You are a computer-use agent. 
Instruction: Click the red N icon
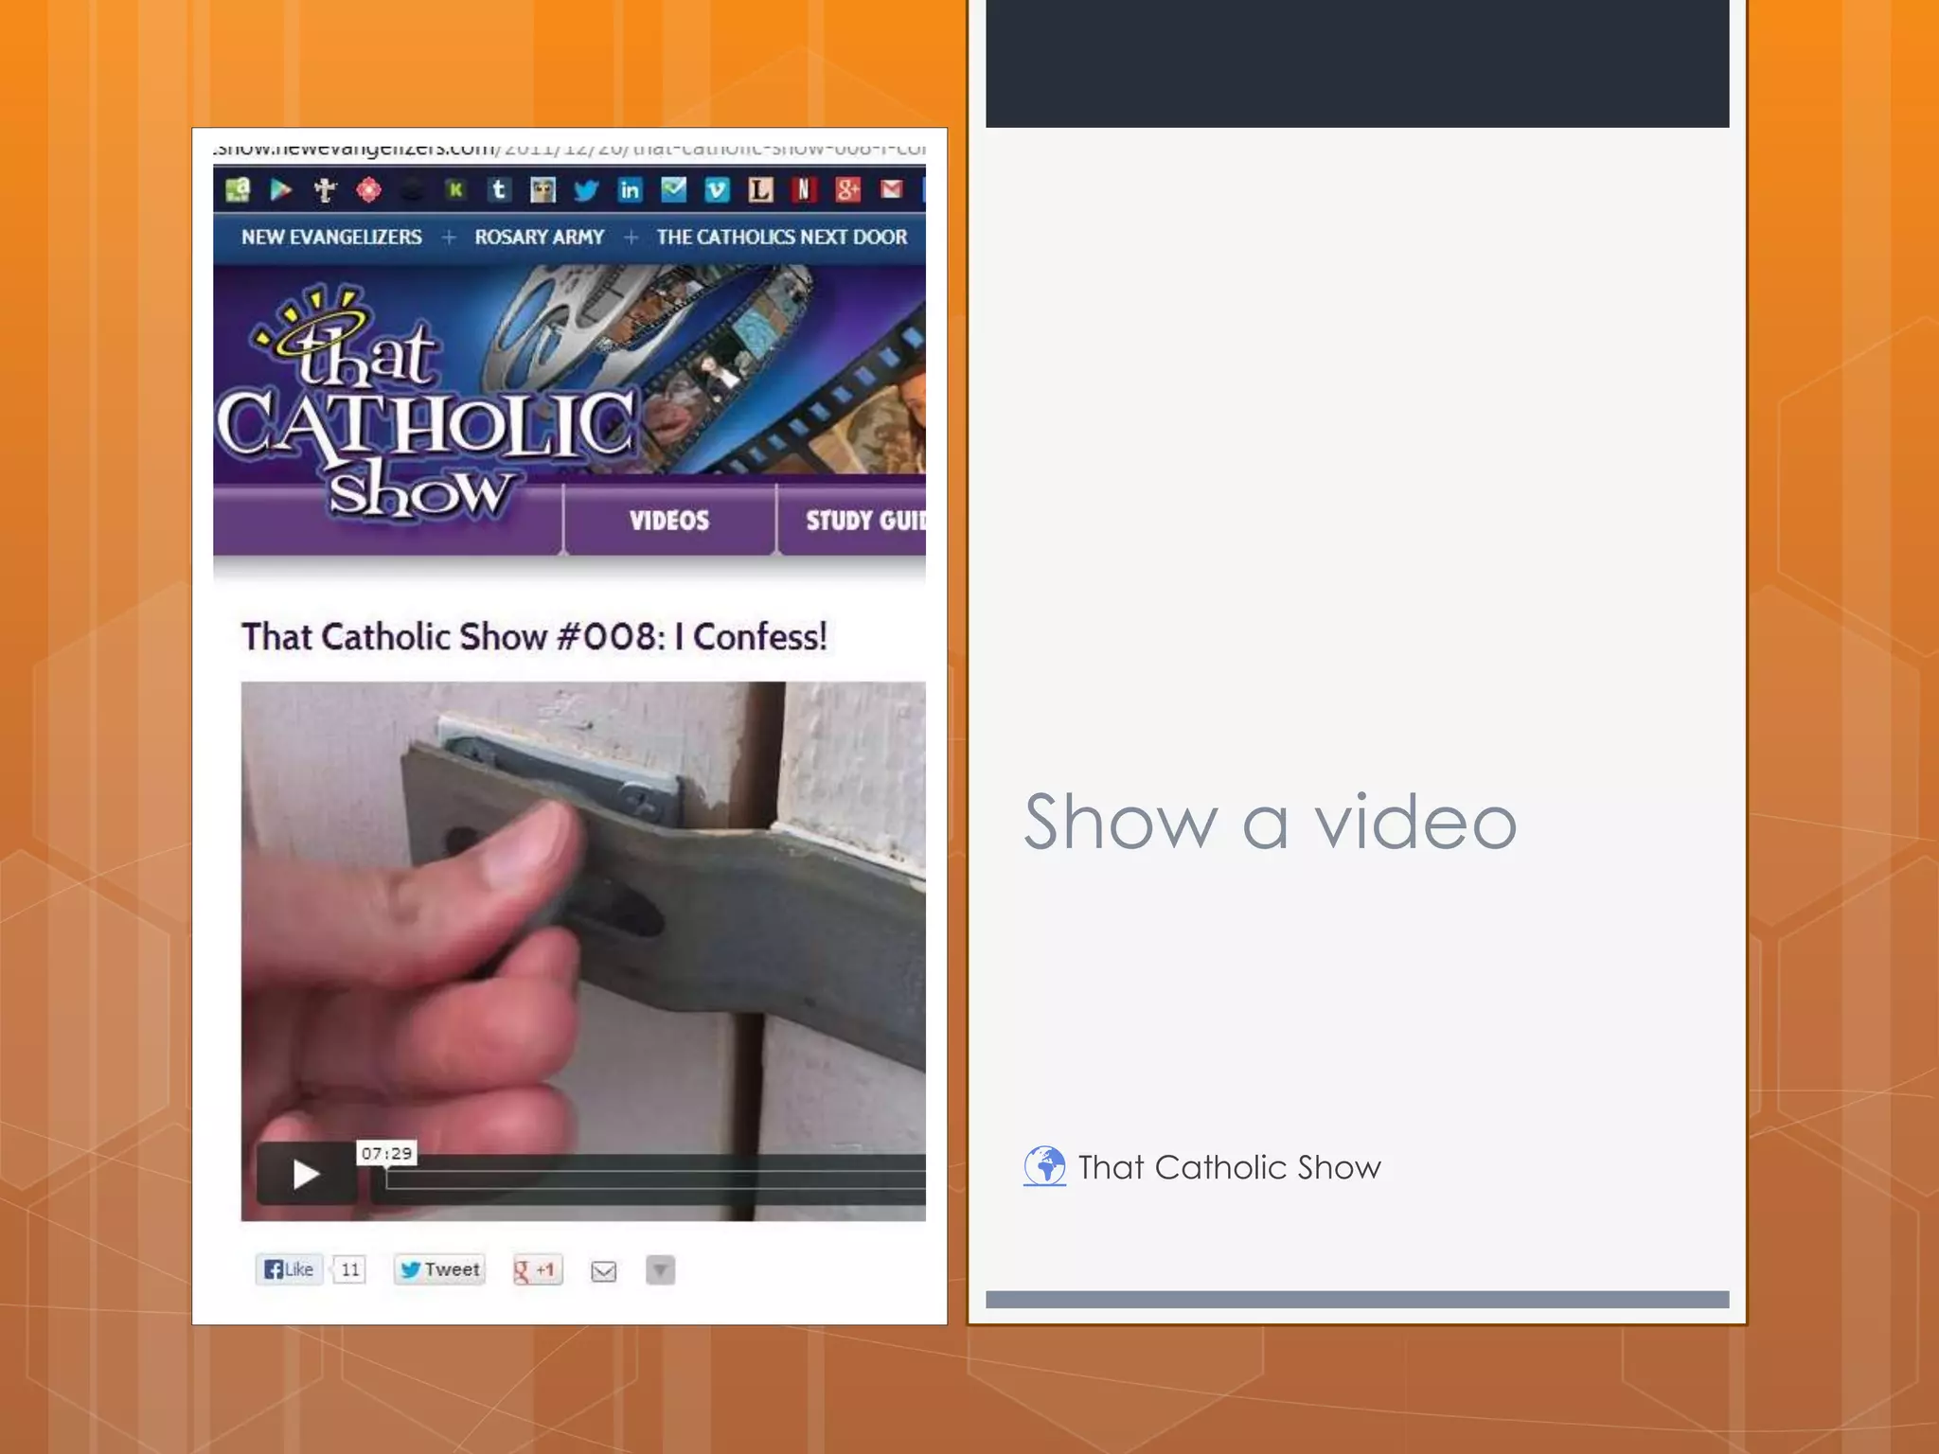pos(804,190)
